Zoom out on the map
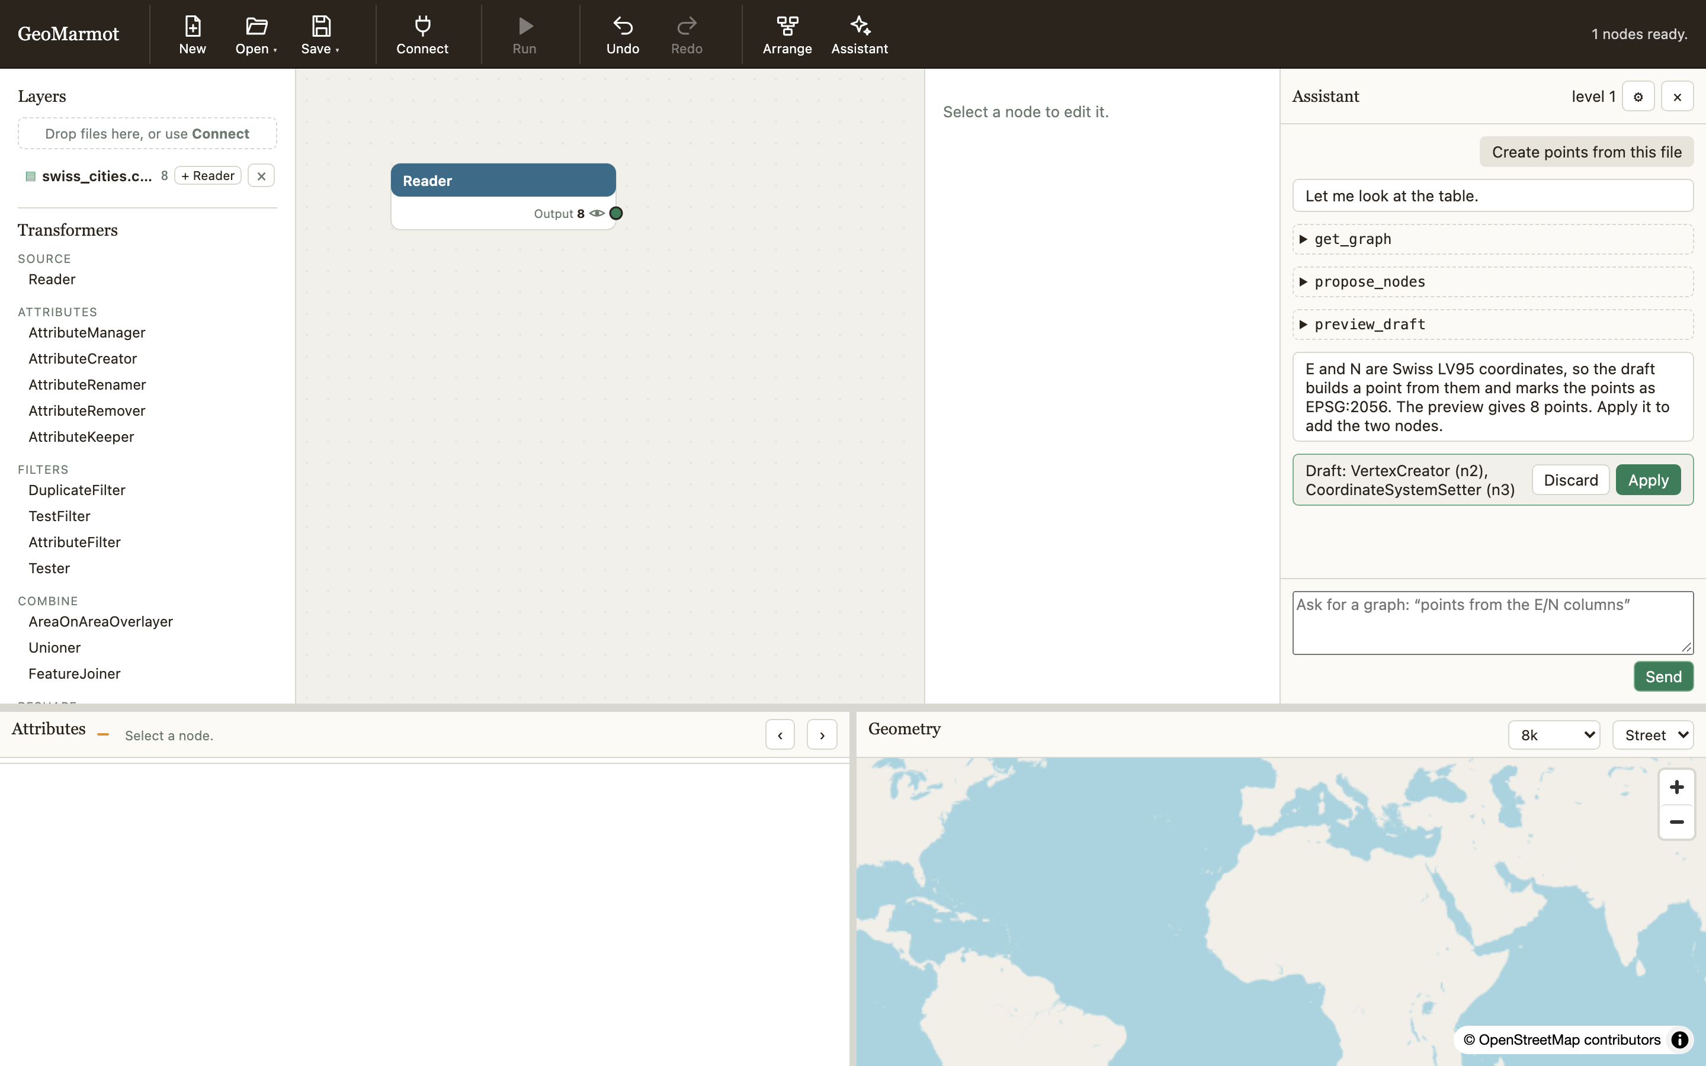The image size is (1706, 1066). click(x=1676, y=822)
